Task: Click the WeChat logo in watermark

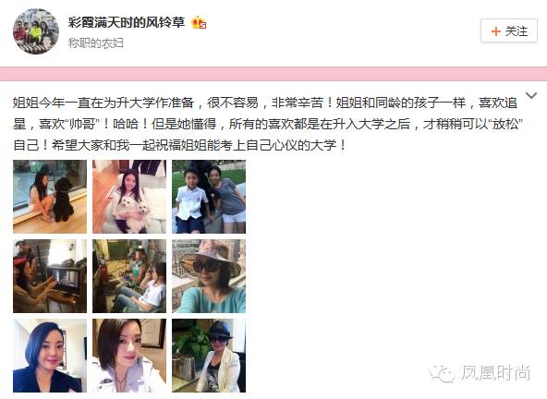Action: point(442,373)
